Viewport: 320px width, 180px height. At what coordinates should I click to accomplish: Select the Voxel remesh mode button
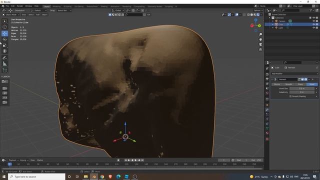[x=312, y=84]
